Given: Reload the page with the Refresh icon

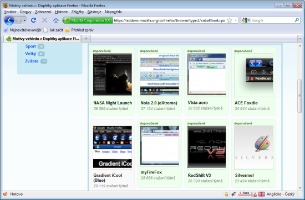Looking at the screenshot, I should 33,20.
